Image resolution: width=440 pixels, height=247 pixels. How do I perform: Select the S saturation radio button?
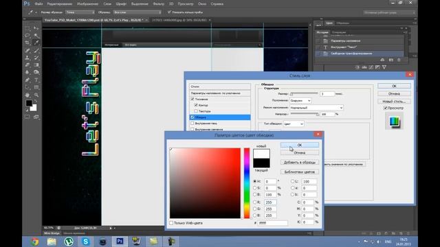click(x=255, y=188)
